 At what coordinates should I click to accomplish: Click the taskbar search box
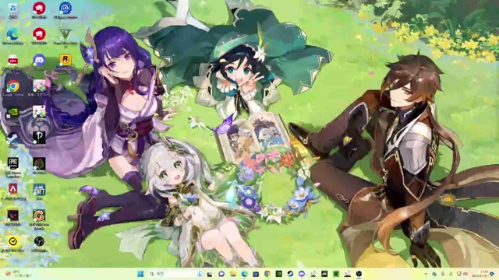click(176, 274)
